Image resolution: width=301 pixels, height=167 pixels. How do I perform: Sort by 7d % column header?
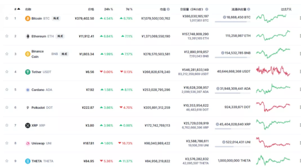129,9
